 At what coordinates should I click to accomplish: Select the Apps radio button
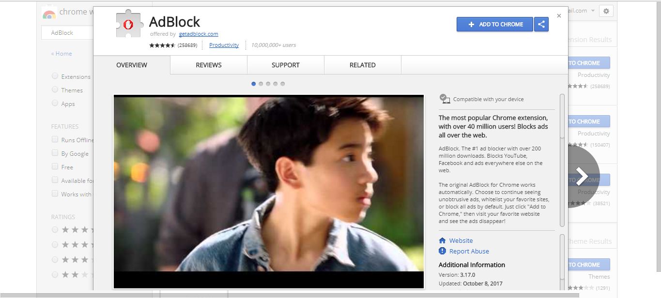click(x=55, y=103)
